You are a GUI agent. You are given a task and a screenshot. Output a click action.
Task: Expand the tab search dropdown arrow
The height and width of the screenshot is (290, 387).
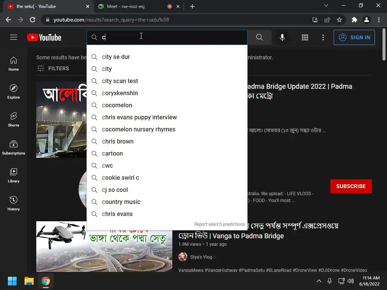(326, 5)
